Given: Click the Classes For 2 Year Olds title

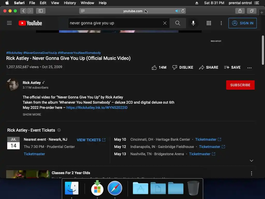Looking at the screenshot, I should click(x=71, y=173).
